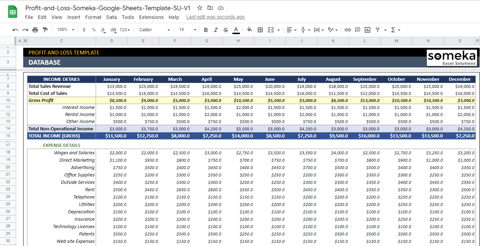Viewport: 480px width, 246px height.
Task: Create a filter icon
Action: [378, 30]
